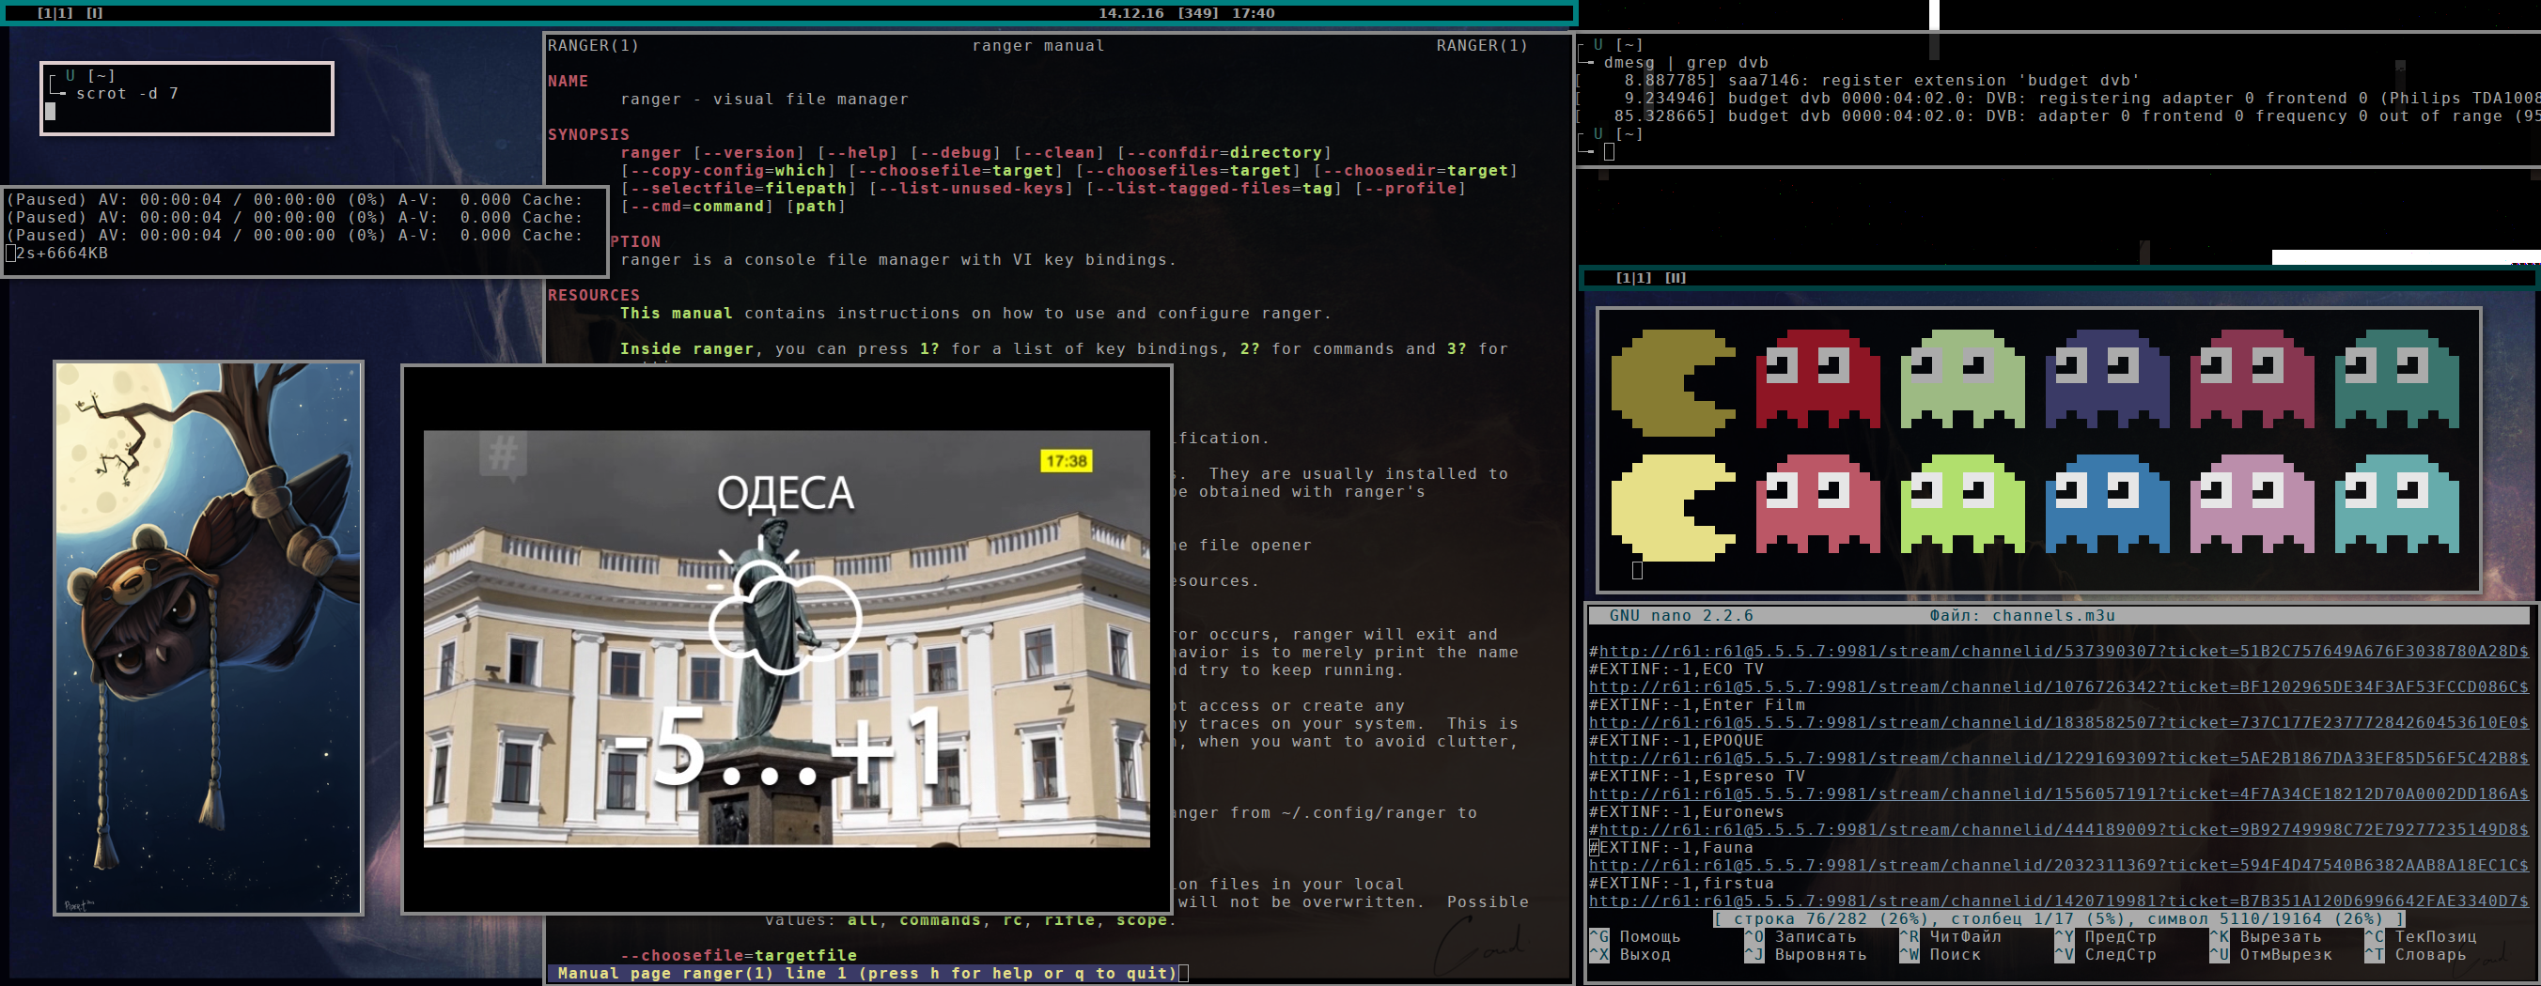Click the nano строка 76/282 status line
This screenshot has width=2541, height=986.
click(x=2061, y=919)
